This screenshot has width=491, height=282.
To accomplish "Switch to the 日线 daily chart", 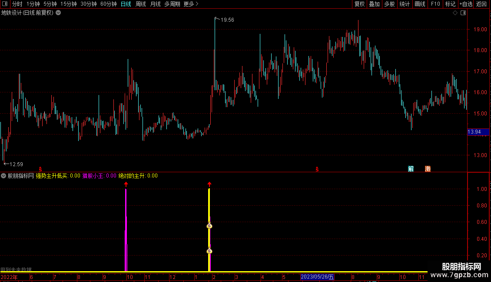I will tap(126, 4).
